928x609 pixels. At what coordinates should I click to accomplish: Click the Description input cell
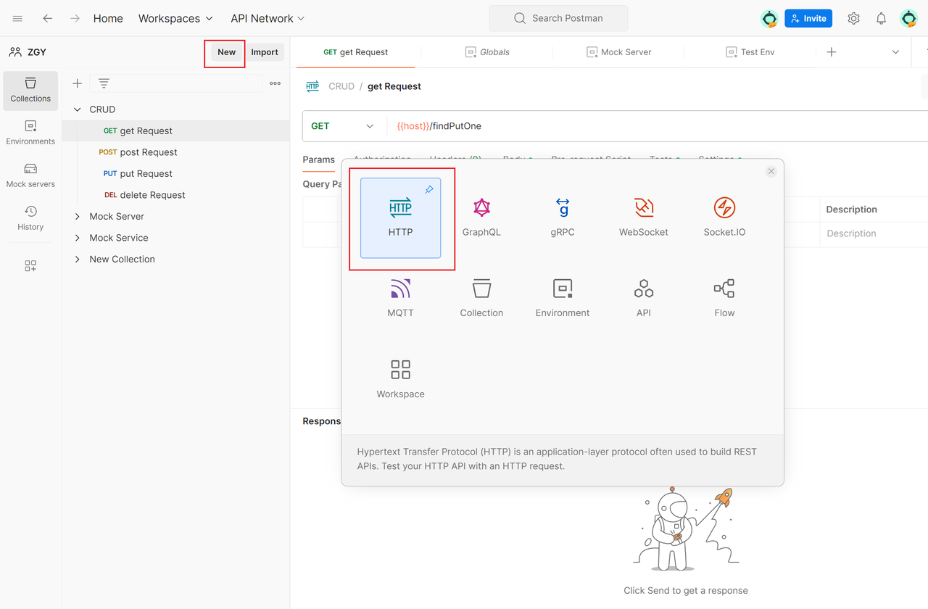coord(874,233)
